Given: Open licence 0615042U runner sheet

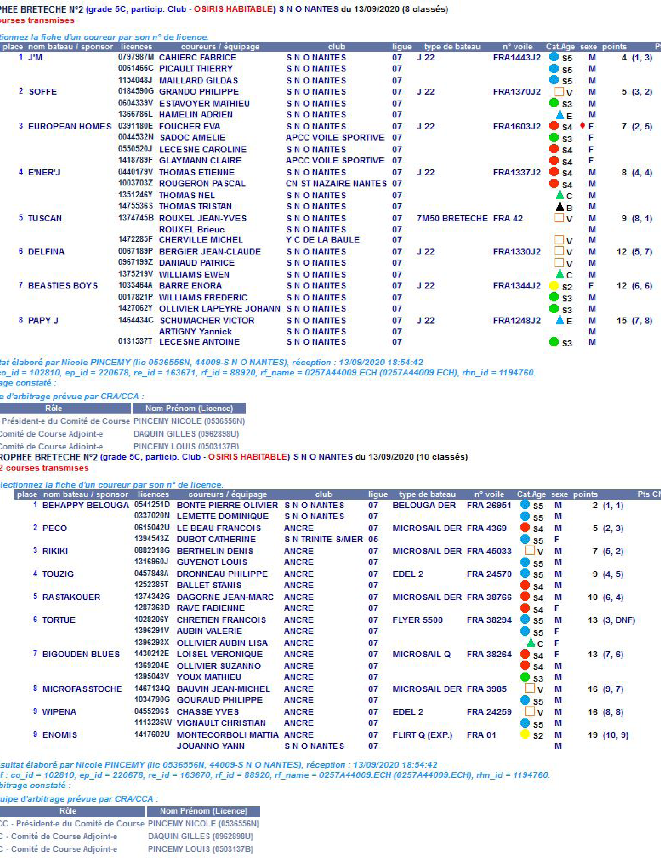Looking at the screenshot, I should pyautogui.click(x=152, y=528).
